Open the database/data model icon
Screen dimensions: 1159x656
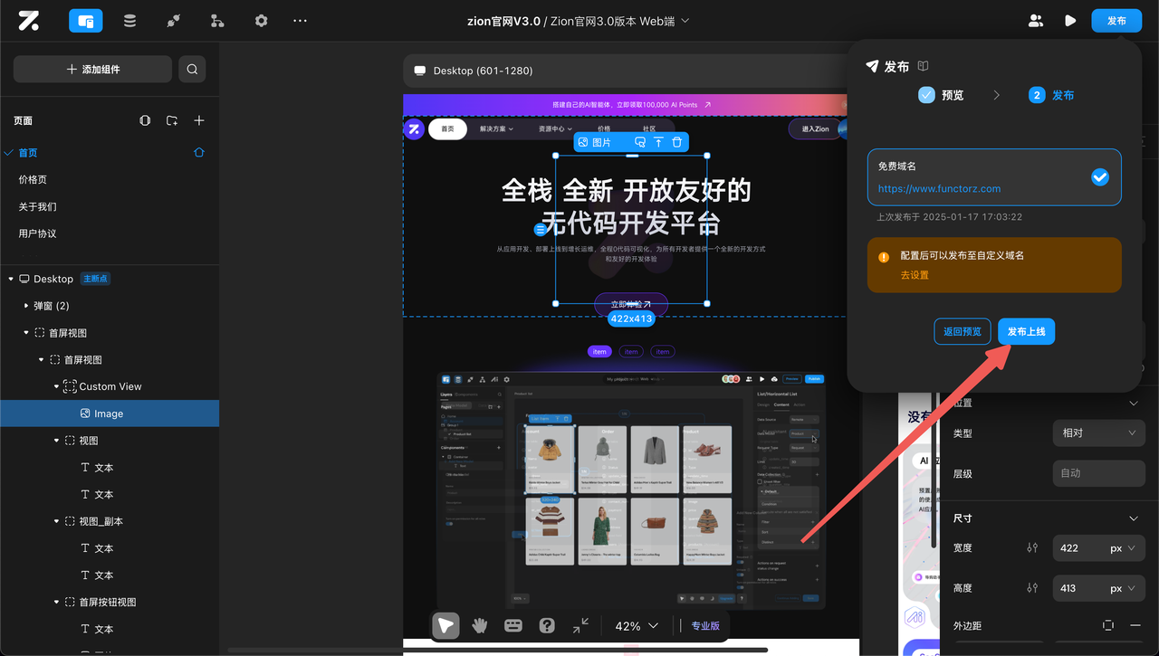(129, 21)
